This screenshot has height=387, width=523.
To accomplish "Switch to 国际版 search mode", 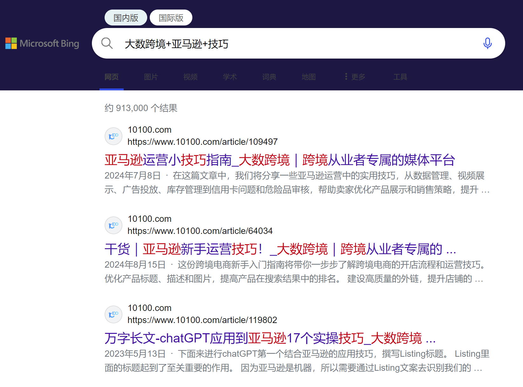I will (x=171, y=18).
